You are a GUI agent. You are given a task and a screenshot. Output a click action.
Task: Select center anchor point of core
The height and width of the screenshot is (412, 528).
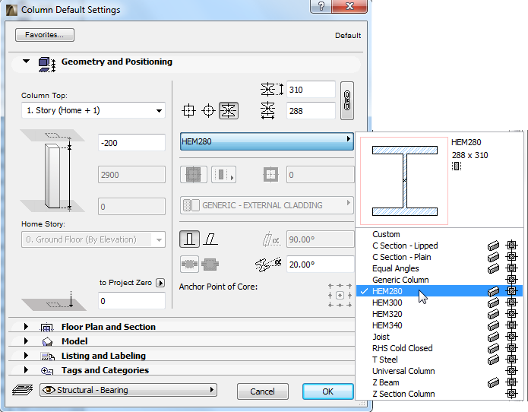tap(340, 296)
